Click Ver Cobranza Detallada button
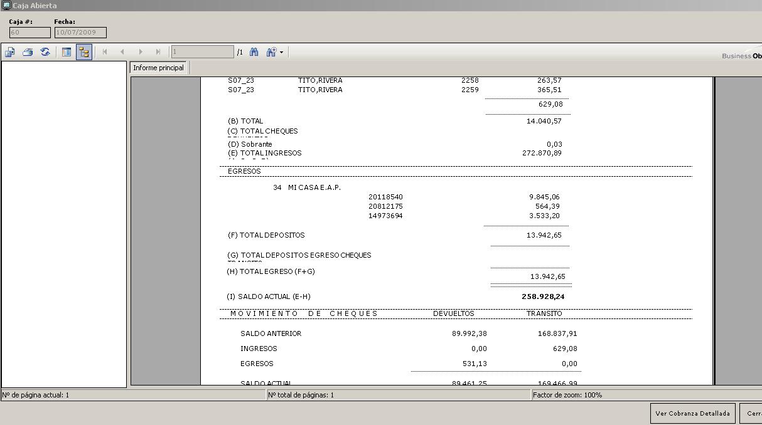 [x=692, y=414]
